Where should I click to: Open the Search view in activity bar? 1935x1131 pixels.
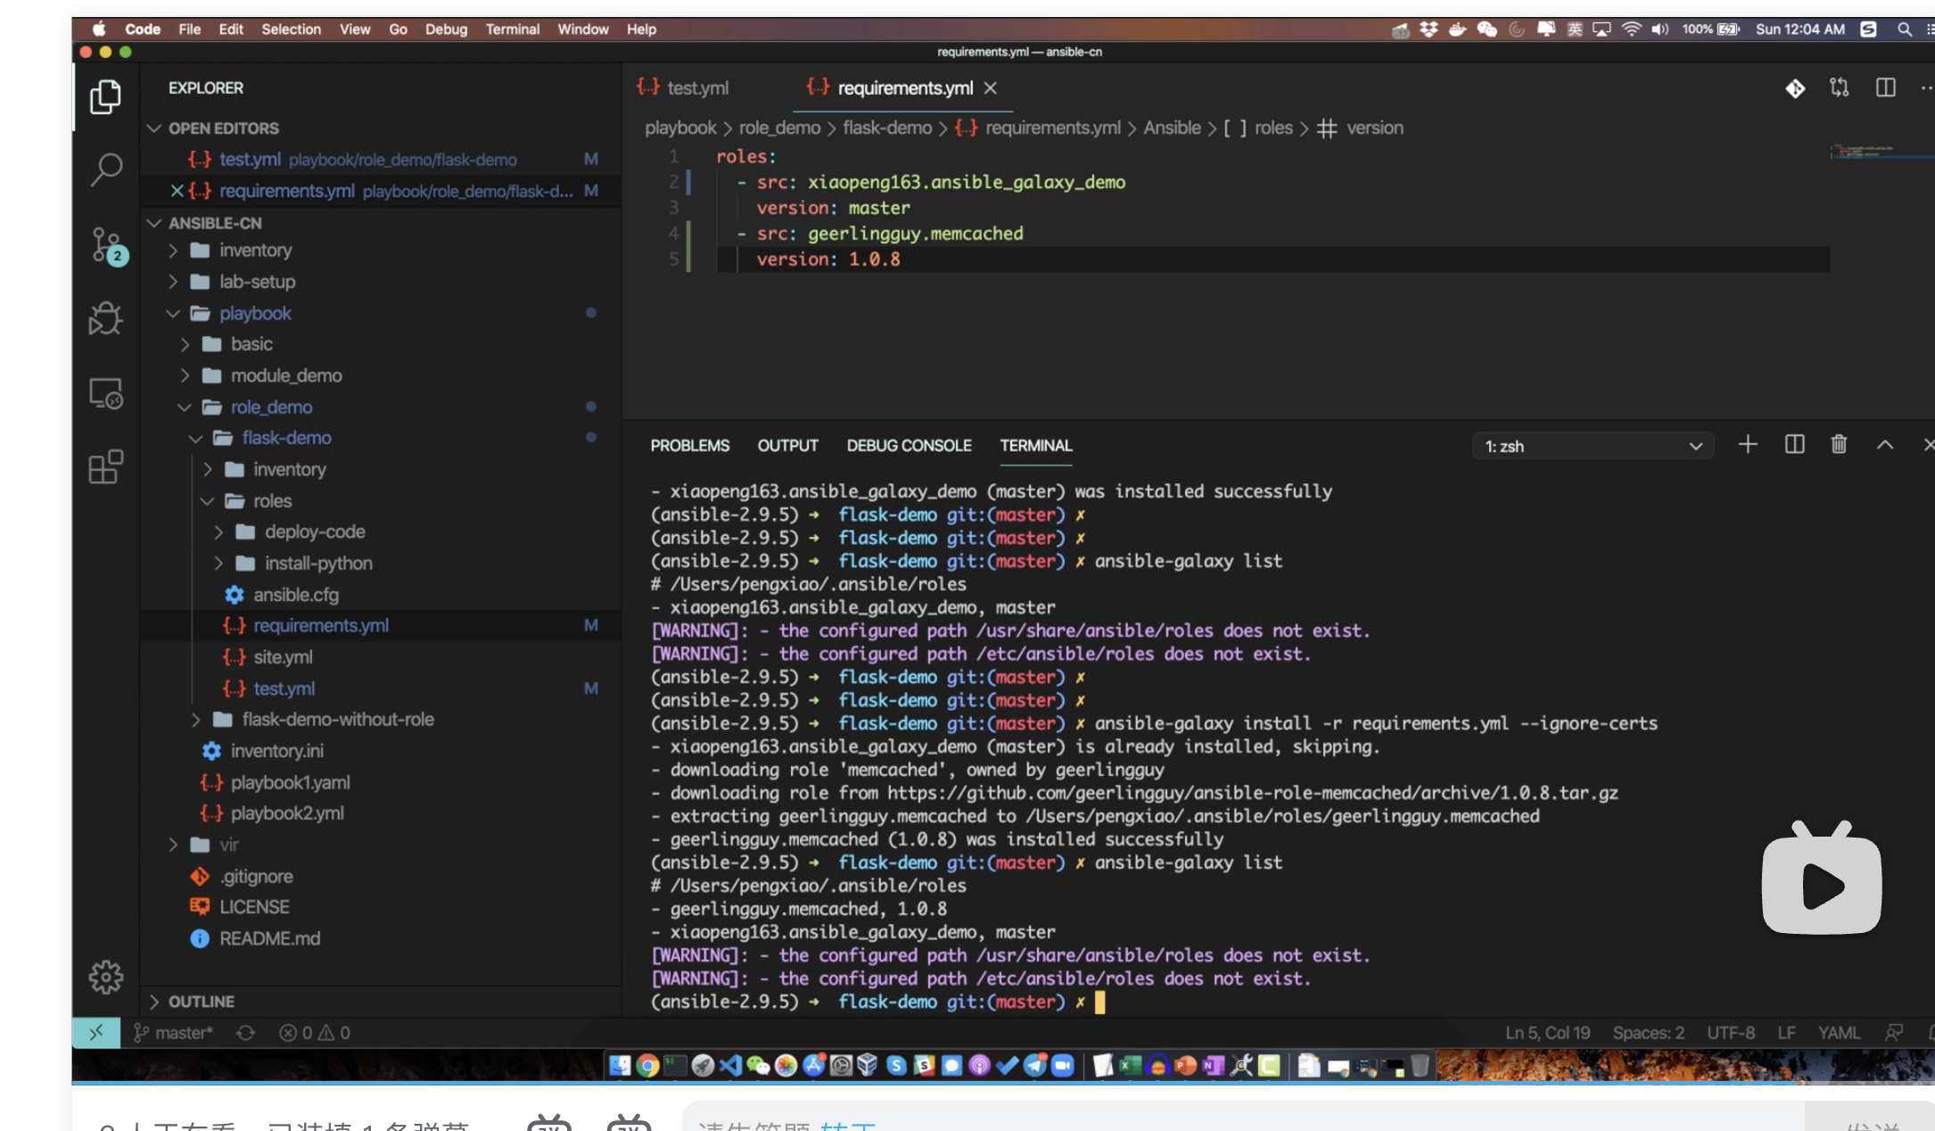[x=105, y=169]
